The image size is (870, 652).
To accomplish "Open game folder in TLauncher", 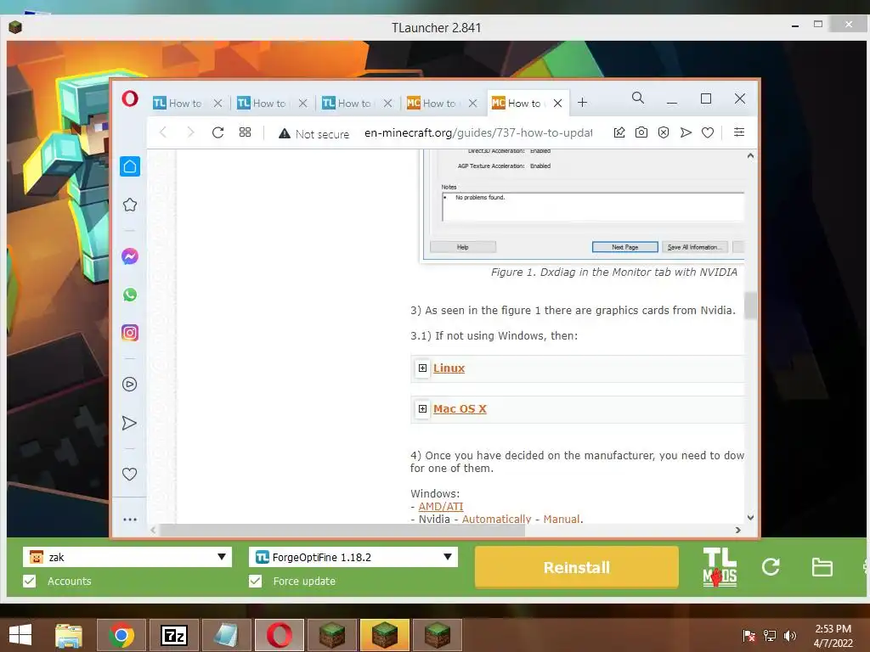I will pos(822,567).
